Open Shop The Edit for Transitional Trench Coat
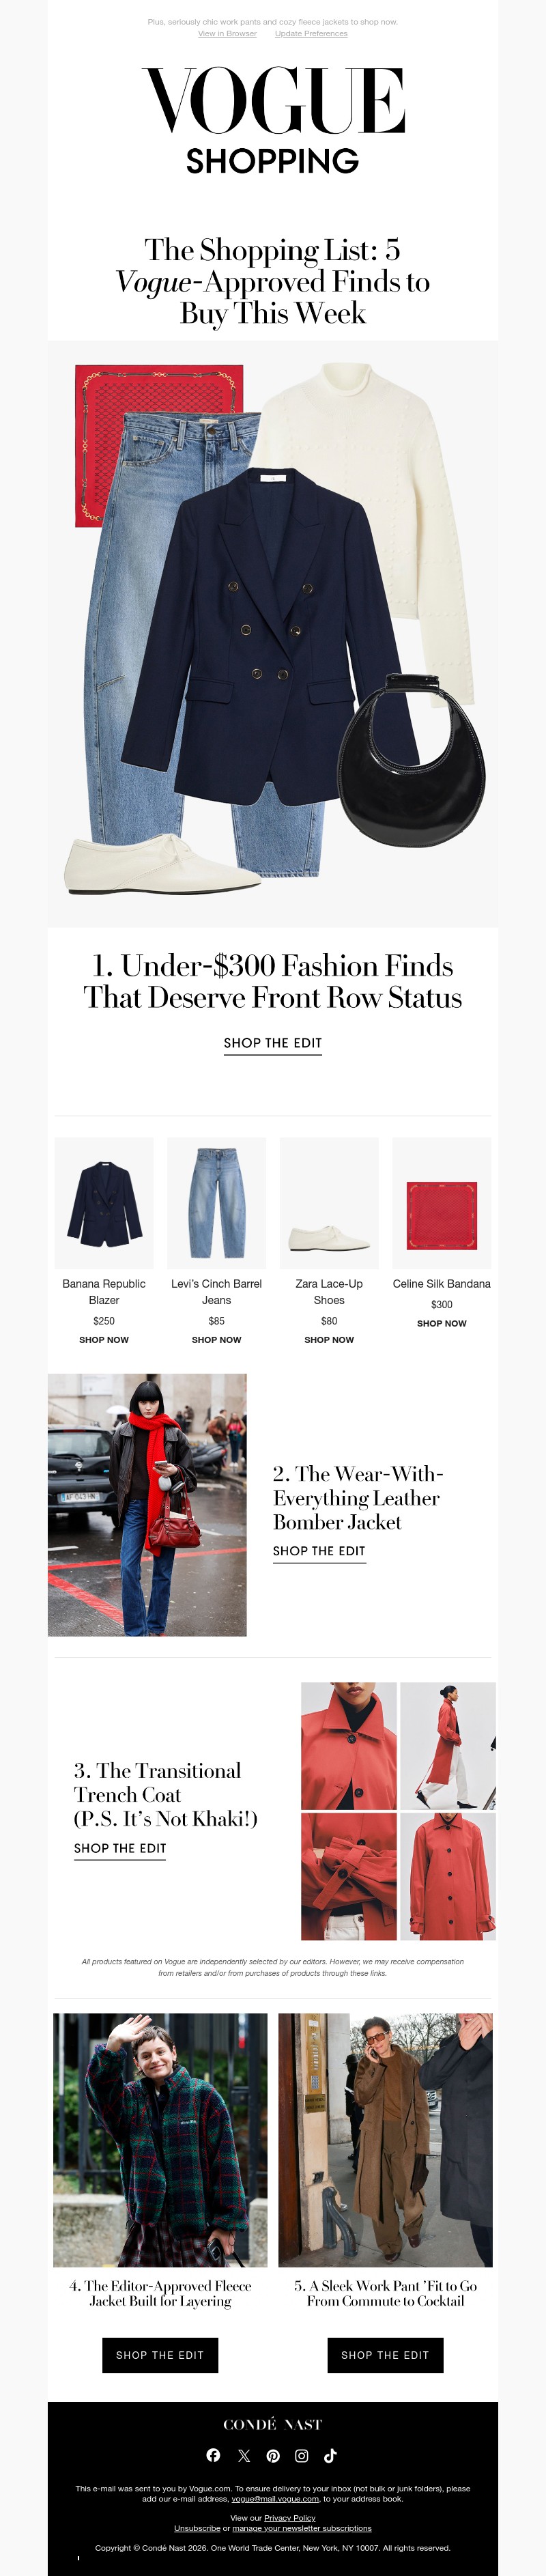This screenshot has height=2576, width=546. (120, 1848)
